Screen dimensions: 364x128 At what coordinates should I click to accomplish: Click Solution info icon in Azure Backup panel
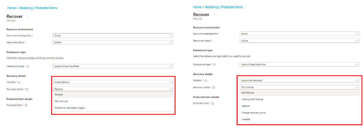click(x=19, y=82)
